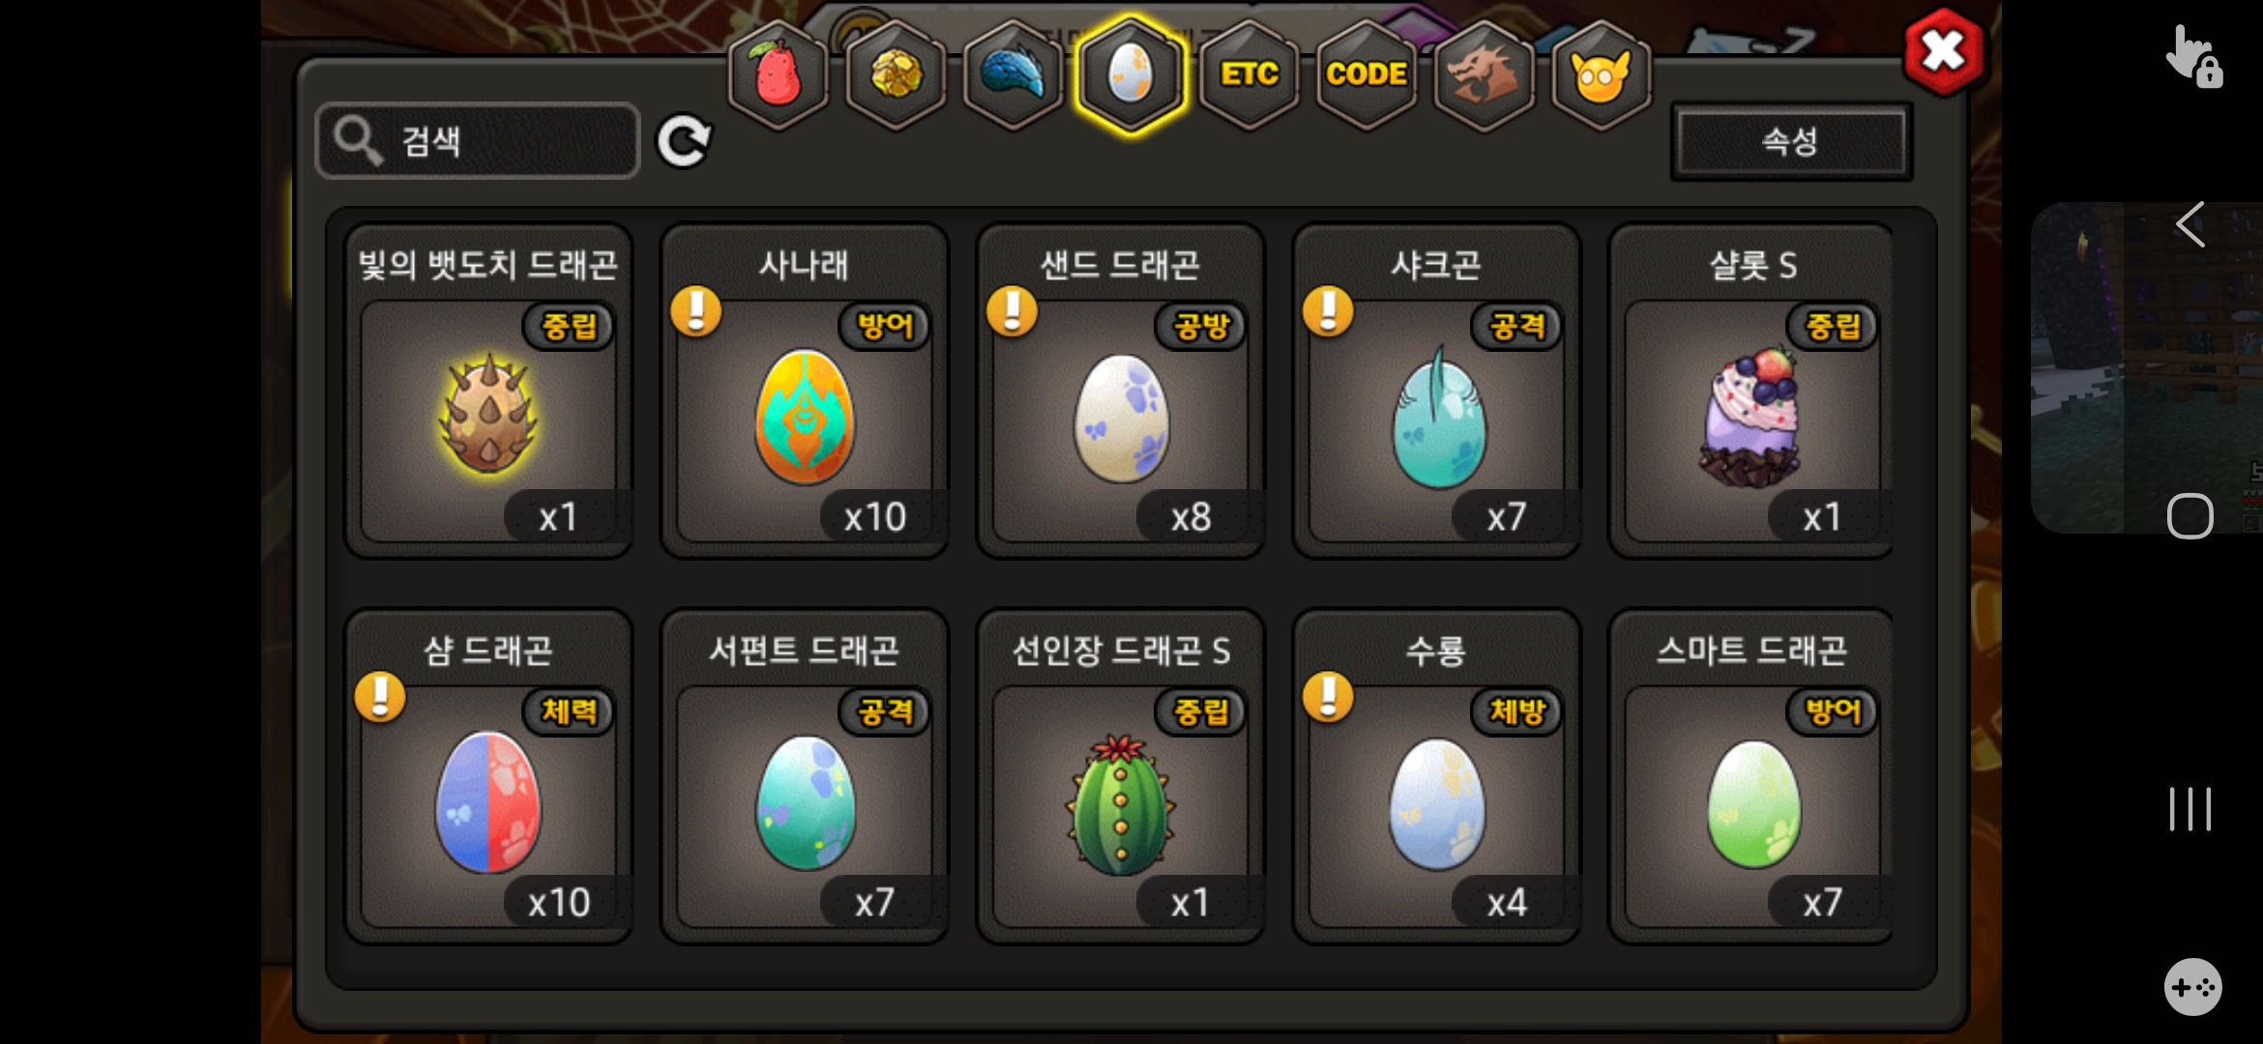The width and height of the screenshot is (2263, 1044).
Task: Open the game controller tools icon
Action: pyautogui.click(x=2192, y=987)
